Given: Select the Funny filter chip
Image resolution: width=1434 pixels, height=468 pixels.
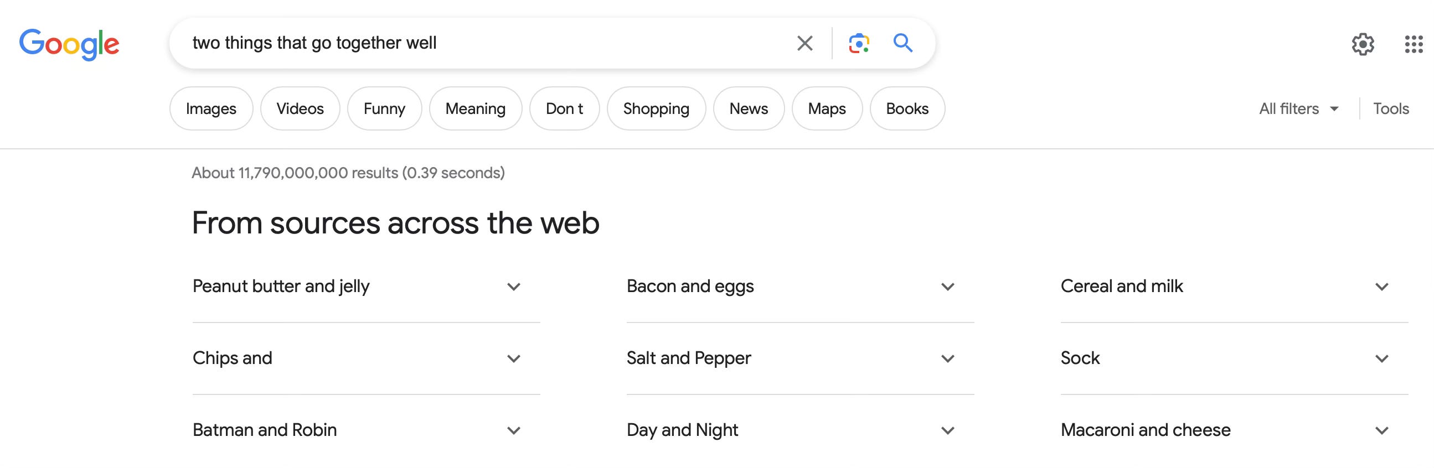Looking at the screenshot, I should [384, 108].
